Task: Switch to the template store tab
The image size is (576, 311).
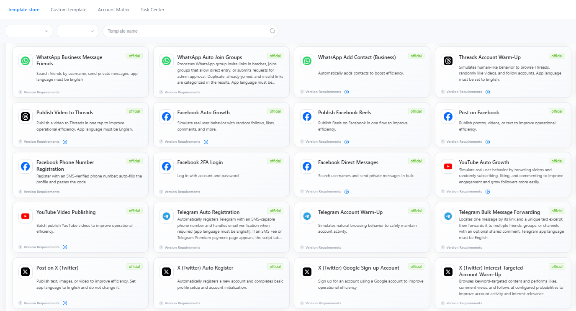Action: 24,10
